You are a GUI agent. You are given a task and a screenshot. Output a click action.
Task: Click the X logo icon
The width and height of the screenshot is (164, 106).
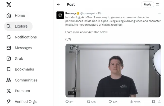(x=9, y=5)
